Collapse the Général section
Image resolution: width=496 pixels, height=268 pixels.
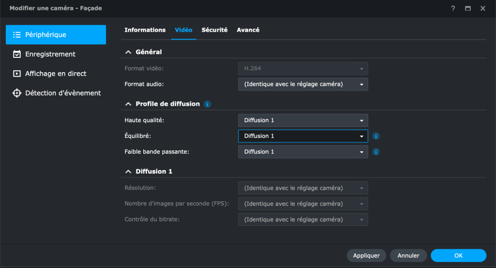pyautogui.click(x=128, y=52)
